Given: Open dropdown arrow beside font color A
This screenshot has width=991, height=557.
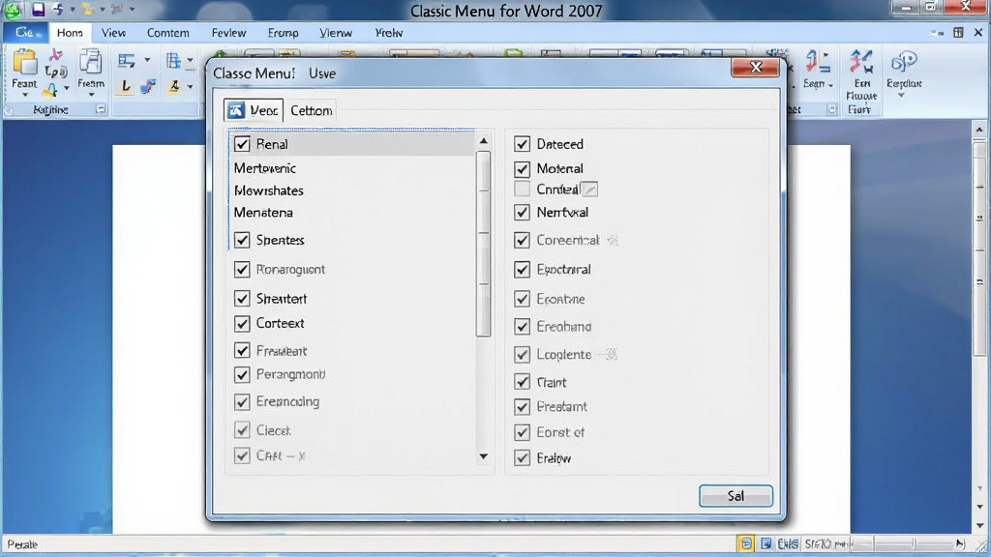Looking at the screenshot, I should click(190, 86).
